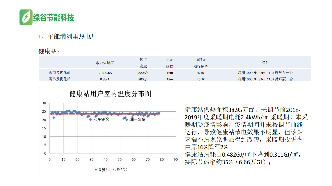This screenshot has height=186, width=332.
Task: Click the cell value 0.88-1
Action: [x=105, y=79]
